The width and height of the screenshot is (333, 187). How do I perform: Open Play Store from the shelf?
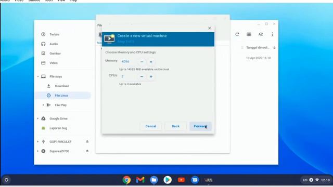pyautogui.click(x=168, y=180)
